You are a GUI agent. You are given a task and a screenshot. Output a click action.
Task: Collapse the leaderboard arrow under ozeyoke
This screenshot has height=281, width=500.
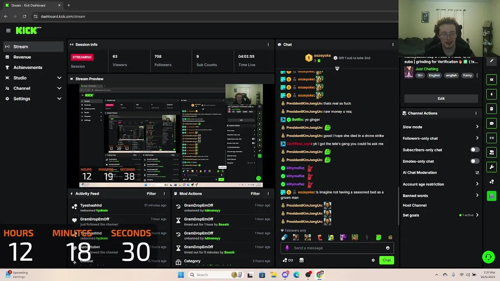(337, 69)
